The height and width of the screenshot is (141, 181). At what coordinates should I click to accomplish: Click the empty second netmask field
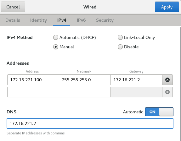[x=85, y=92]
